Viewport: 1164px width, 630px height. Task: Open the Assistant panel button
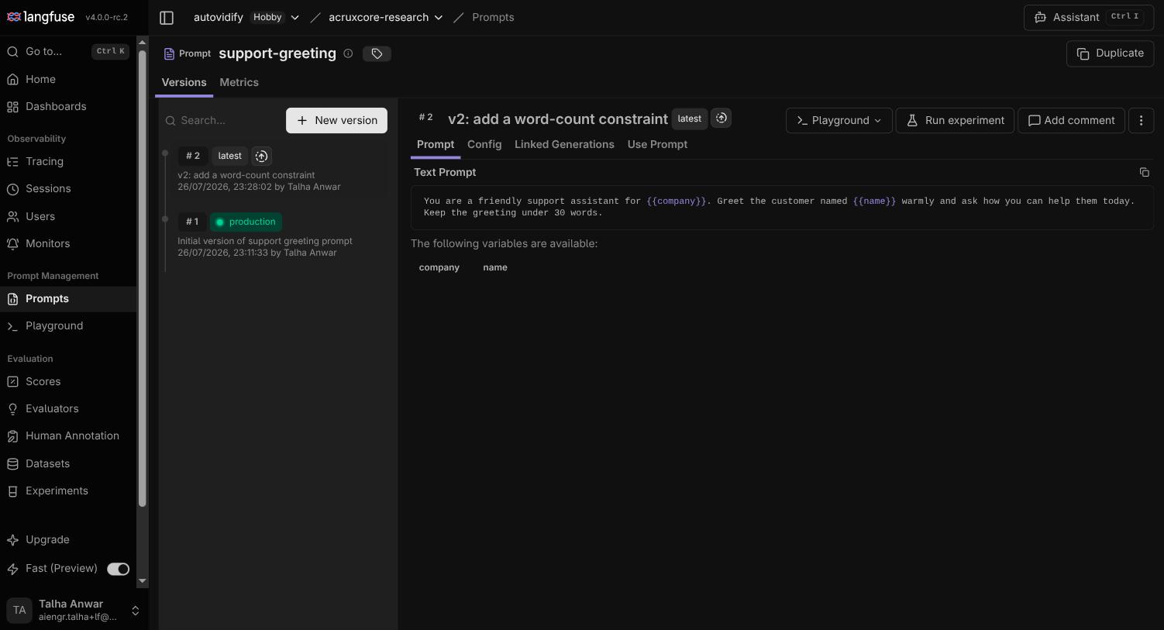coord(1089,17)
